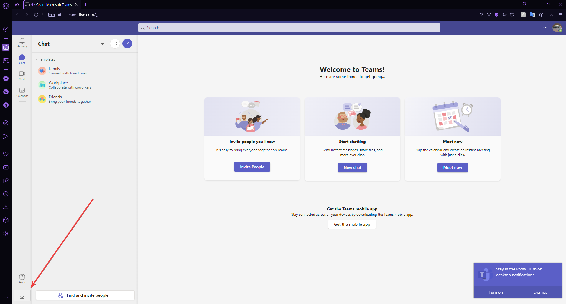566x304 pixels.
Task: Click the Invite People button
Action: coord(252,167)
